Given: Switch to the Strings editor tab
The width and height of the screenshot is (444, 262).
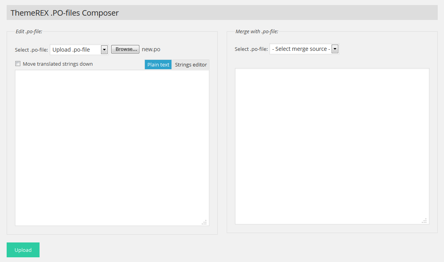Looking at the screenshot, I should (191, 65).
